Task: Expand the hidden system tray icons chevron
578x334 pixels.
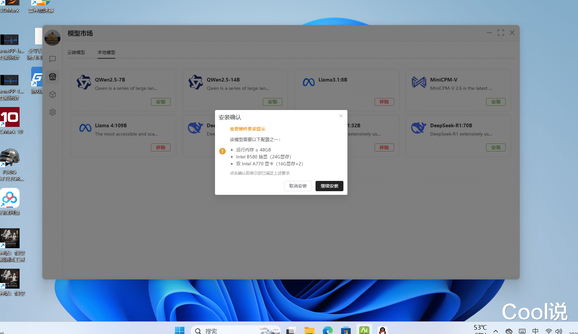Action: point(496,331)
